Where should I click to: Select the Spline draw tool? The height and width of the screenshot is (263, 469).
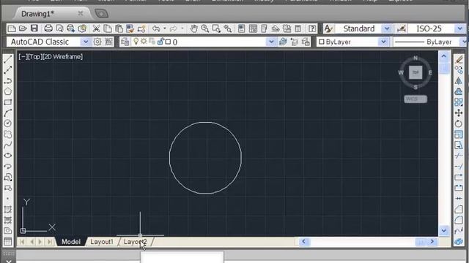(8, 145)
